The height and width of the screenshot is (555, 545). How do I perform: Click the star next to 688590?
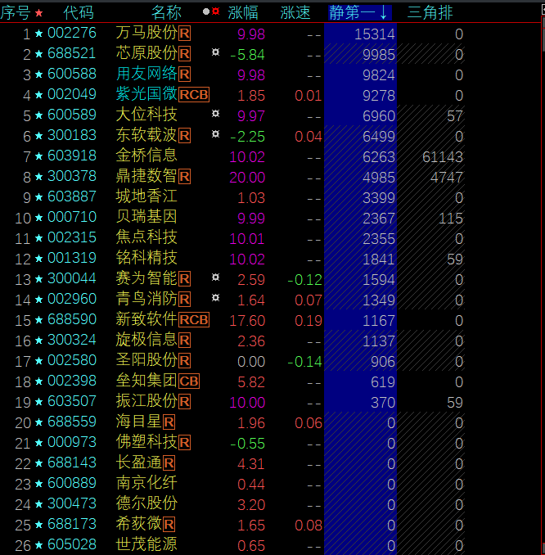(x=39, y=320)
